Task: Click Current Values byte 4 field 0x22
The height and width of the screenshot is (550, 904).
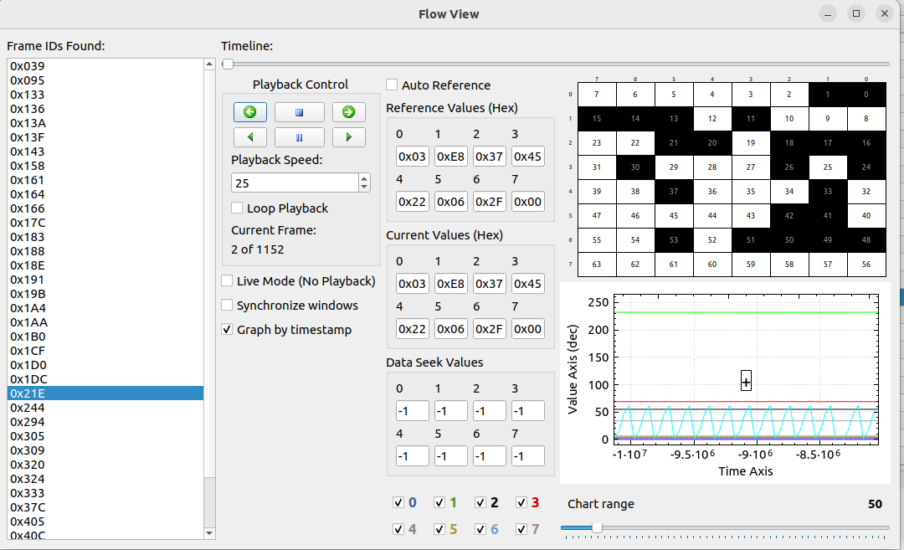Action: pyautogui.click(x=412, y=329)
